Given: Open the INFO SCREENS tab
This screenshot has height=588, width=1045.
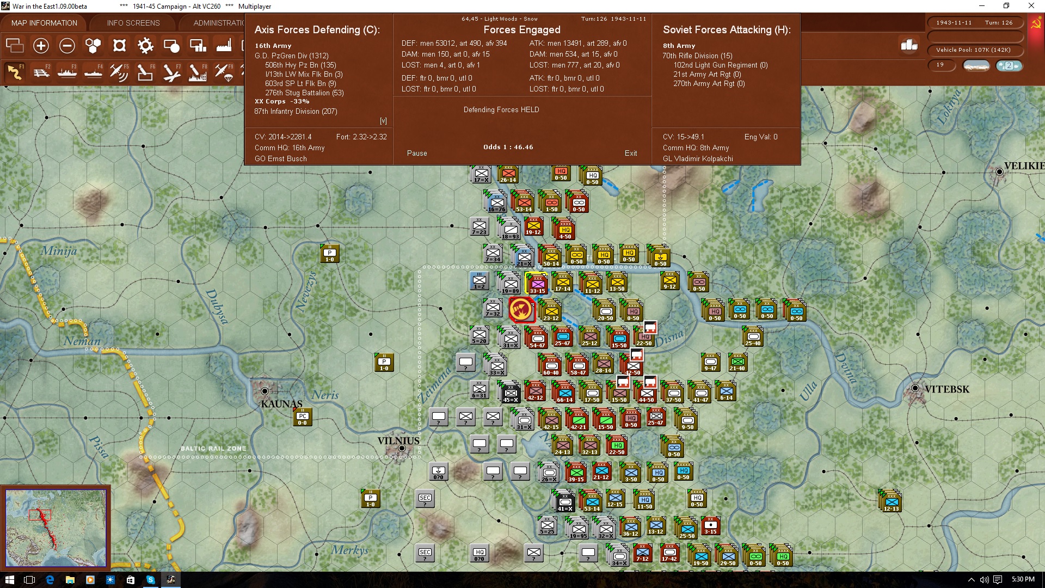Looking at the screenshot, I should coord(133,23).
